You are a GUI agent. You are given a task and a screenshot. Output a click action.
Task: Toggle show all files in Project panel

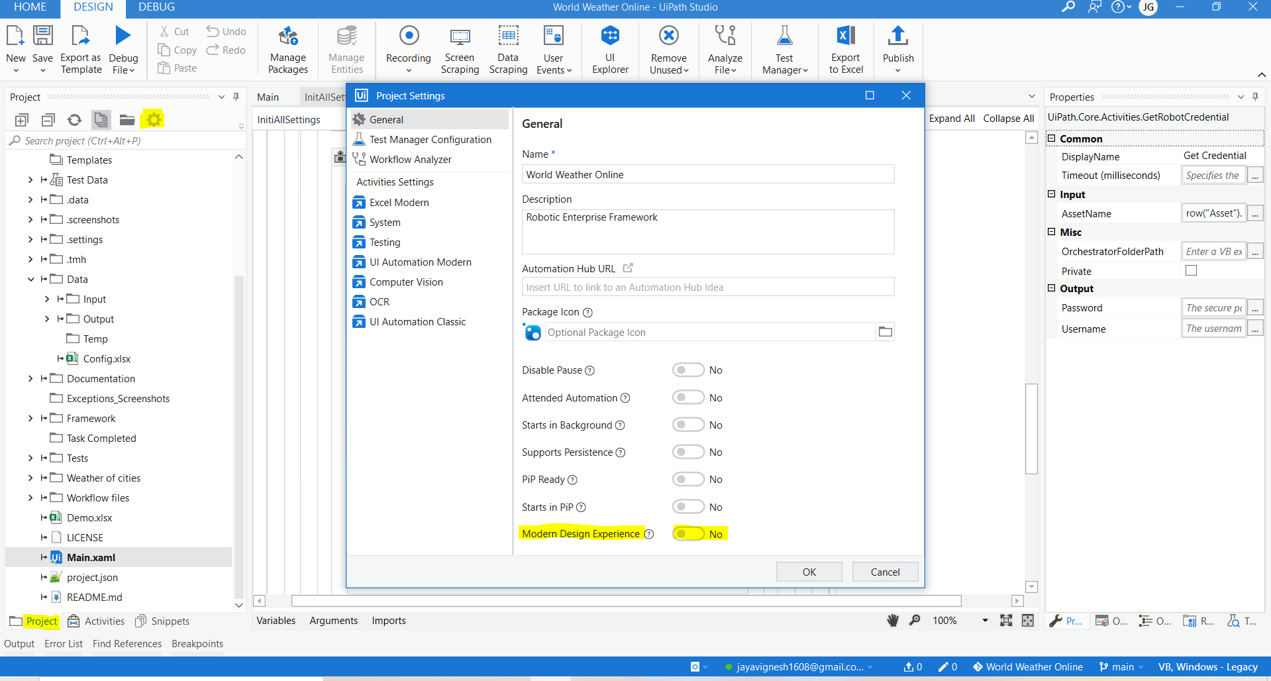(101, 120)
